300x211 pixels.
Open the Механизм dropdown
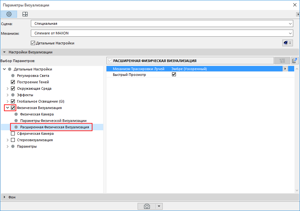coord(162,33)
